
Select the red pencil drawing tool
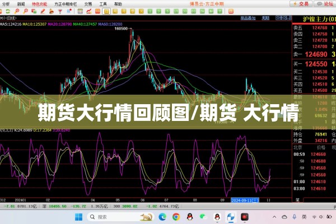(x=43, y=11)
